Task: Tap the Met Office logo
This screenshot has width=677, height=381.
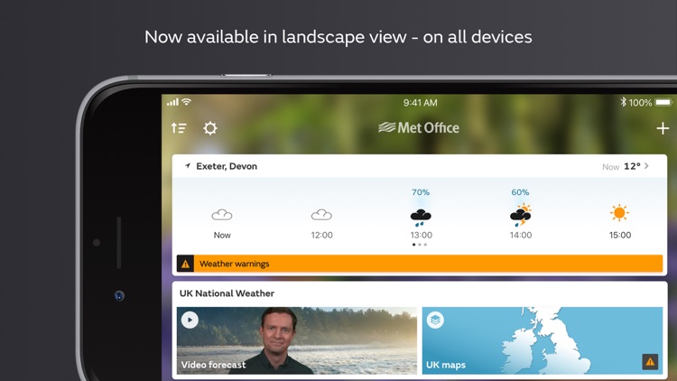Action: click(419, 127)
